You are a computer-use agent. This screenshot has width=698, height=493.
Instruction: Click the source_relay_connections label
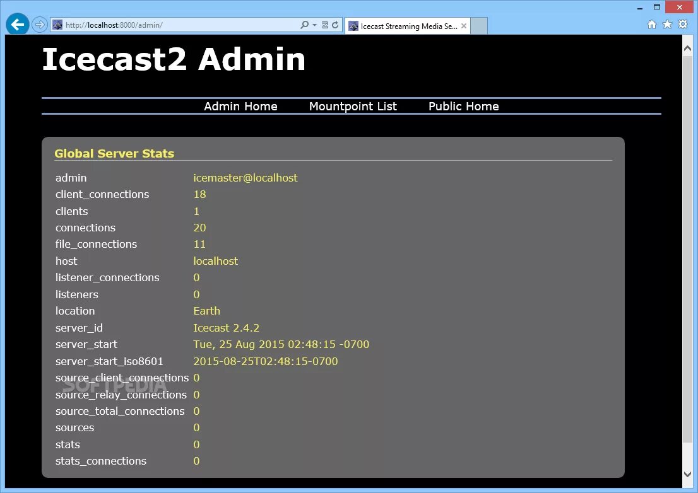[x=121, y=395]
